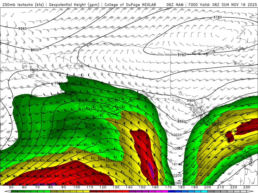Click the 10020 label below the right-side 9960
This screenshot has width=258, height=193.
click(x=176, y=135)
